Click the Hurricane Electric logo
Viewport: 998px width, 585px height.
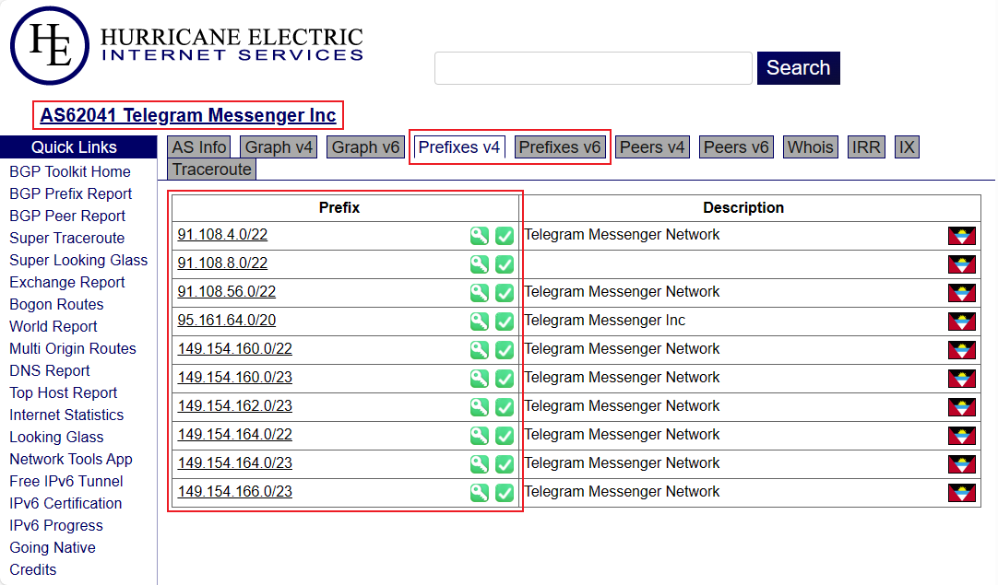pos(186,46)
